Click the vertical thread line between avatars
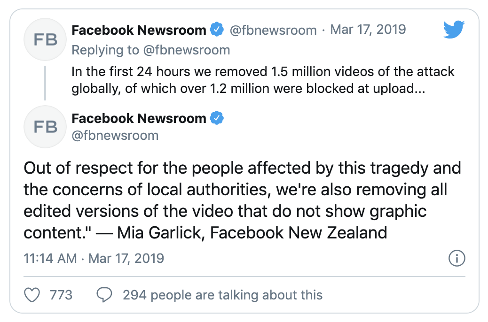This screenshot has height=322, width=488. [x=46, y=83]
